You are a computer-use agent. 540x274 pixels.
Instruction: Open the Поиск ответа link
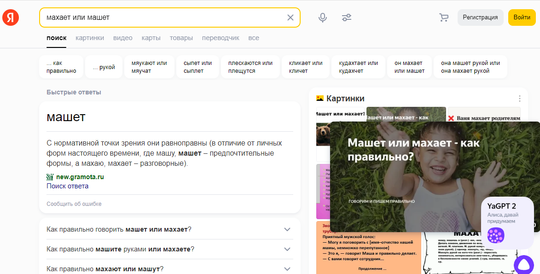coord(68,186)
